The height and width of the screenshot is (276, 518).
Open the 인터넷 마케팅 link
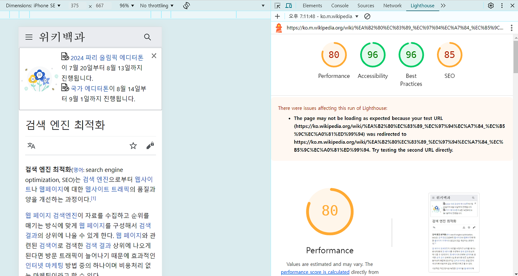pos(44,266)
